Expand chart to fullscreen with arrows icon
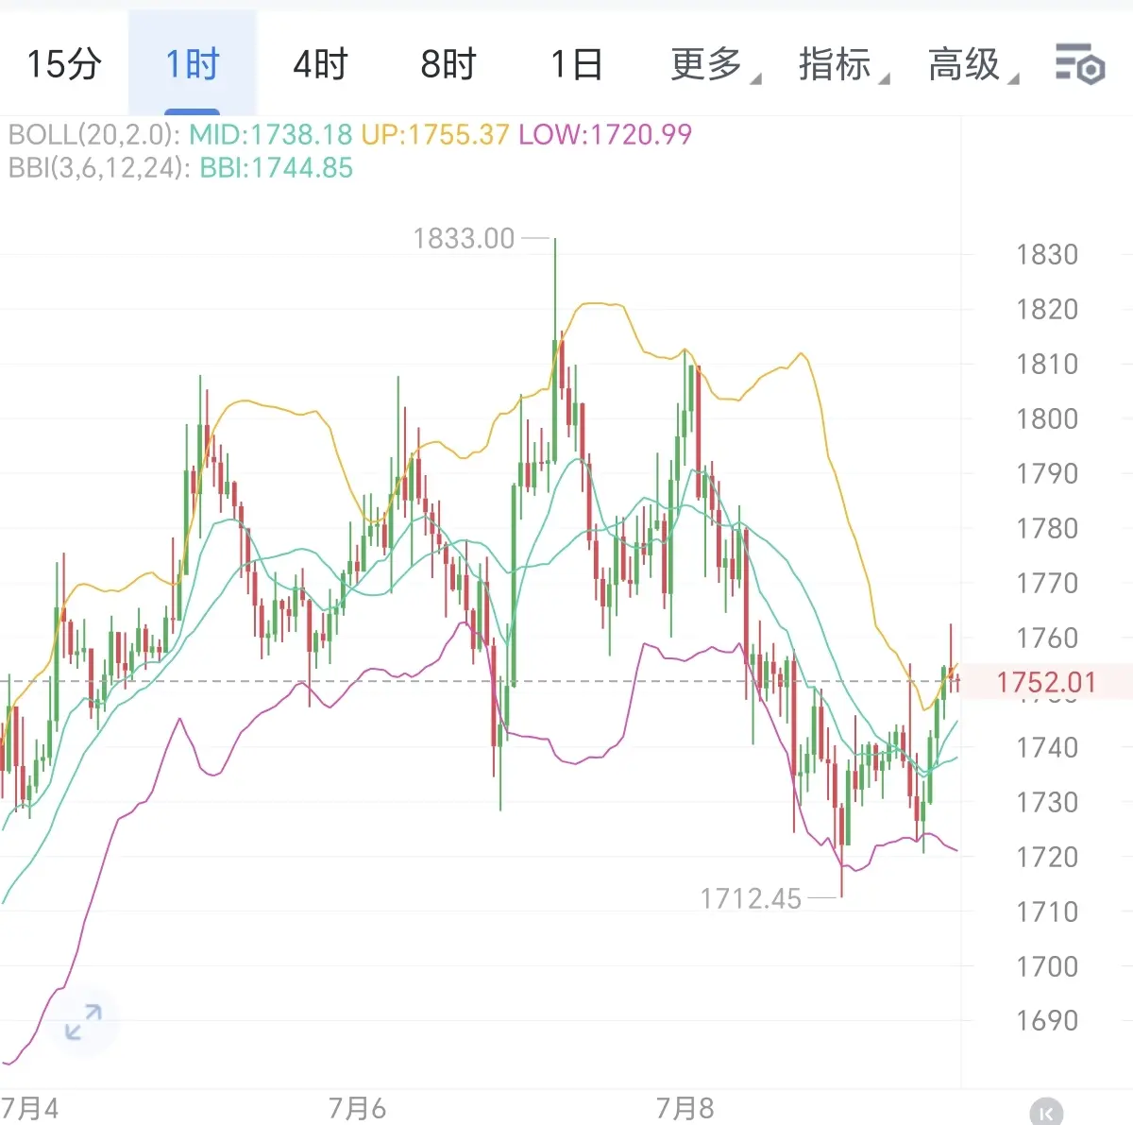The image size is (1133, 1125). point(83,1022)
